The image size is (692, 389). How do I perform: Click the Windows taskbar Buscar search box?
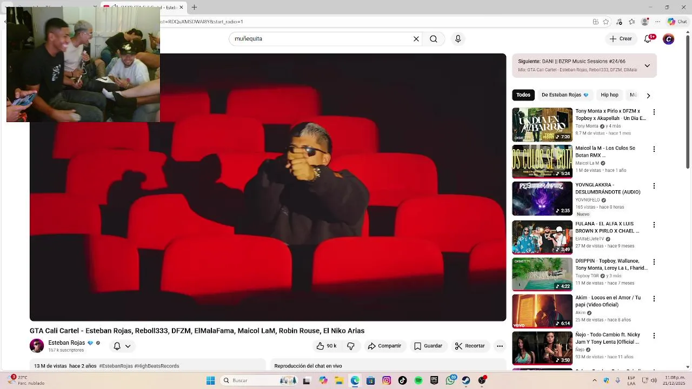tap(258, 380)
